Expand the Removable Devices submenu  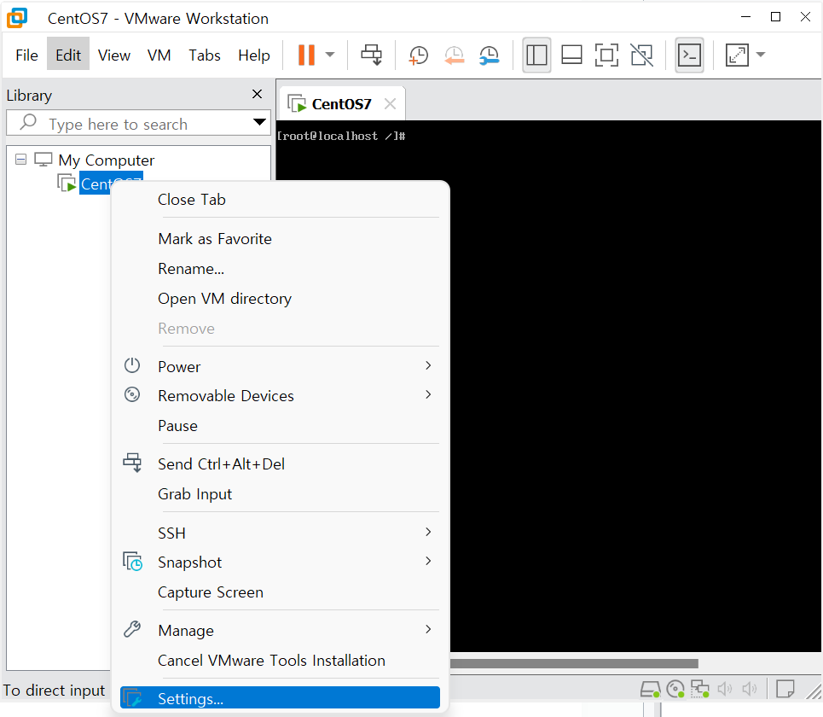pyautogui.click(x=280, y=395)
